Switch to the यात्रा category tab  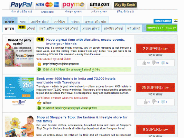click(23, 20)
